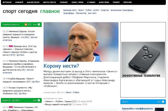
Task: Open the ХОККЕЙ menu item
Action: (x=19, y=2)
